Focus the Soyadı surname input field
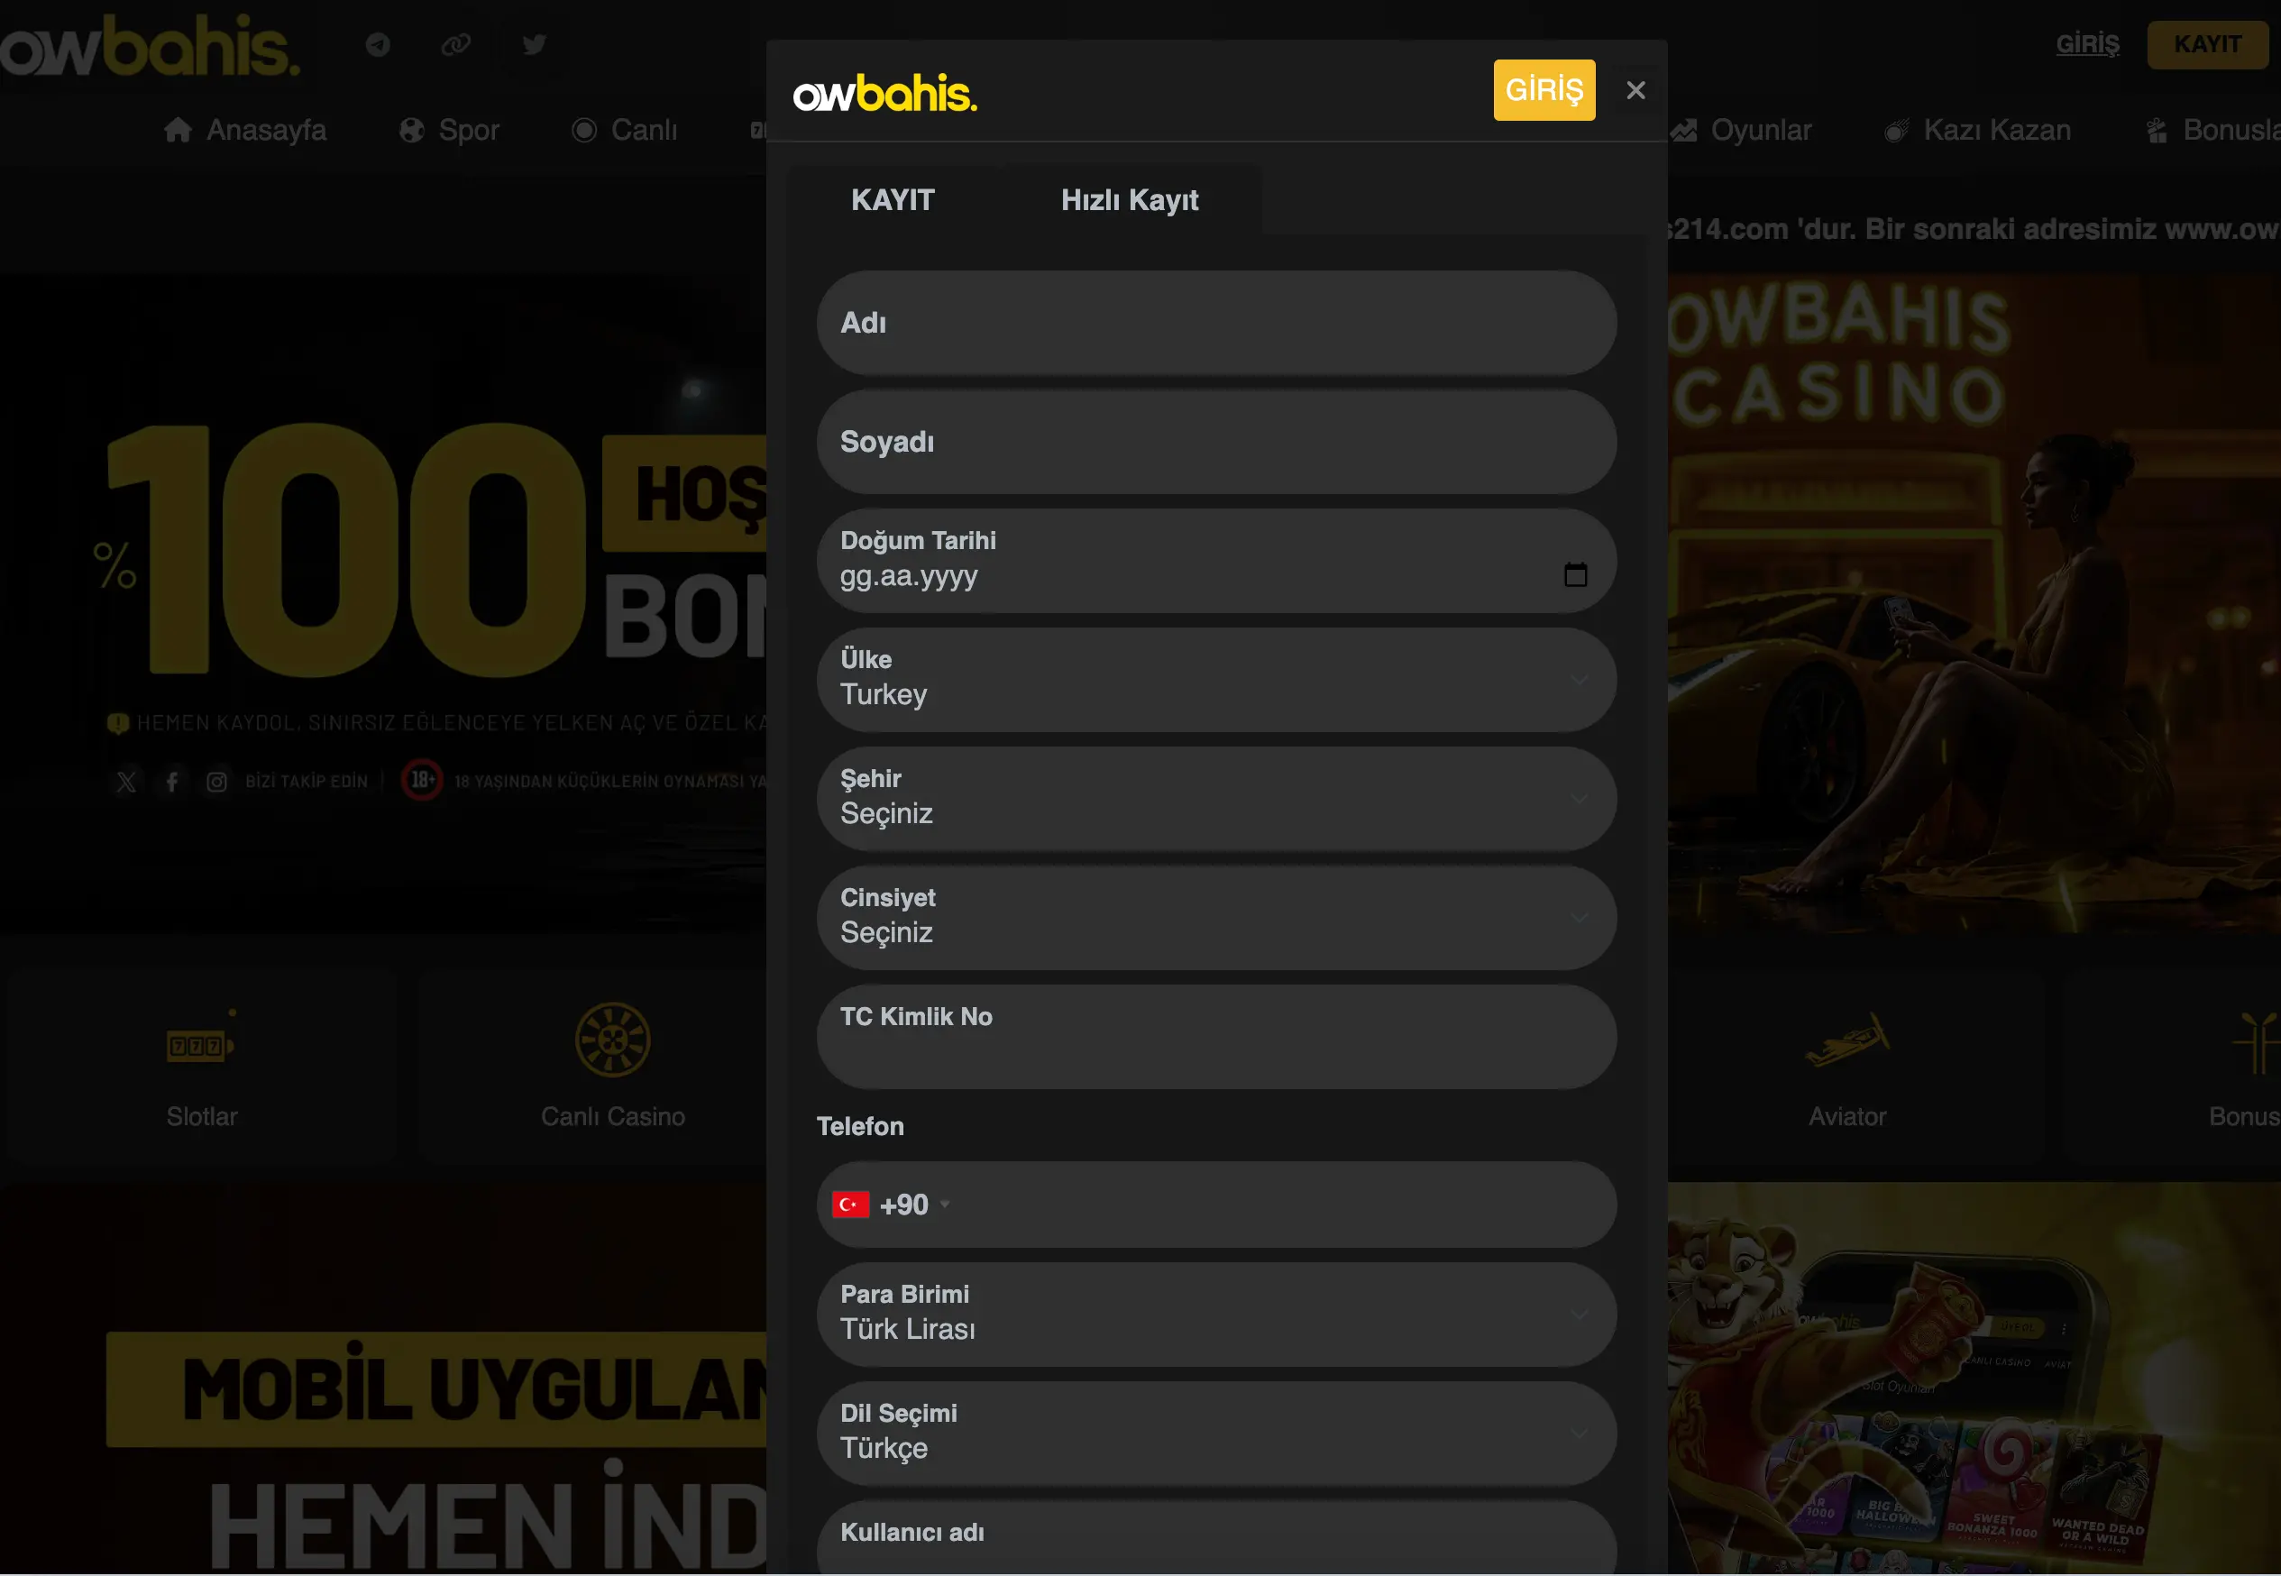Viewport: 2281px width, 1576px height. click(x=1215, y=442)
